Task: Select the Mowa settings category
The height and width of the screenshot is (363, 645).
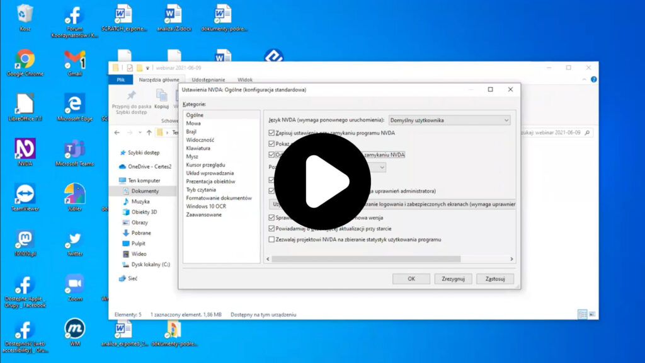Action: click(x=193, y=124)
